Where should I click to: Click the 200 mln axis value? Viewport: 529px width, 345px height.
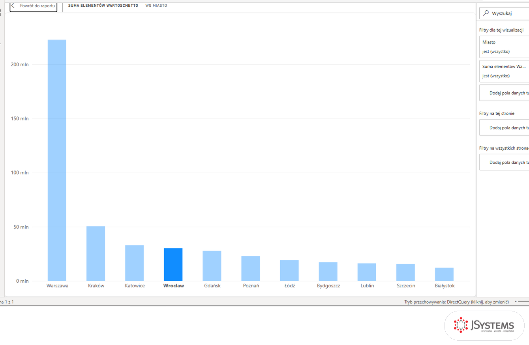tap(20, 64)
